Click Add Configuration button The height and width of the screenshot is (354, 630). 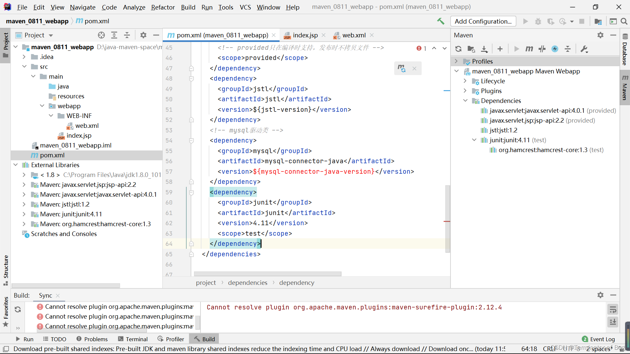483,21
